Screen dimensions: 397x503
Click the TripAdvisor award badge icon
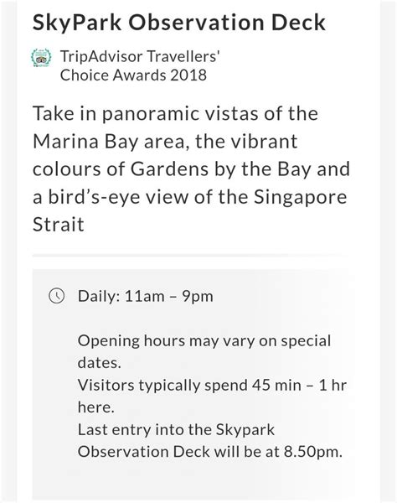(41, 57)
